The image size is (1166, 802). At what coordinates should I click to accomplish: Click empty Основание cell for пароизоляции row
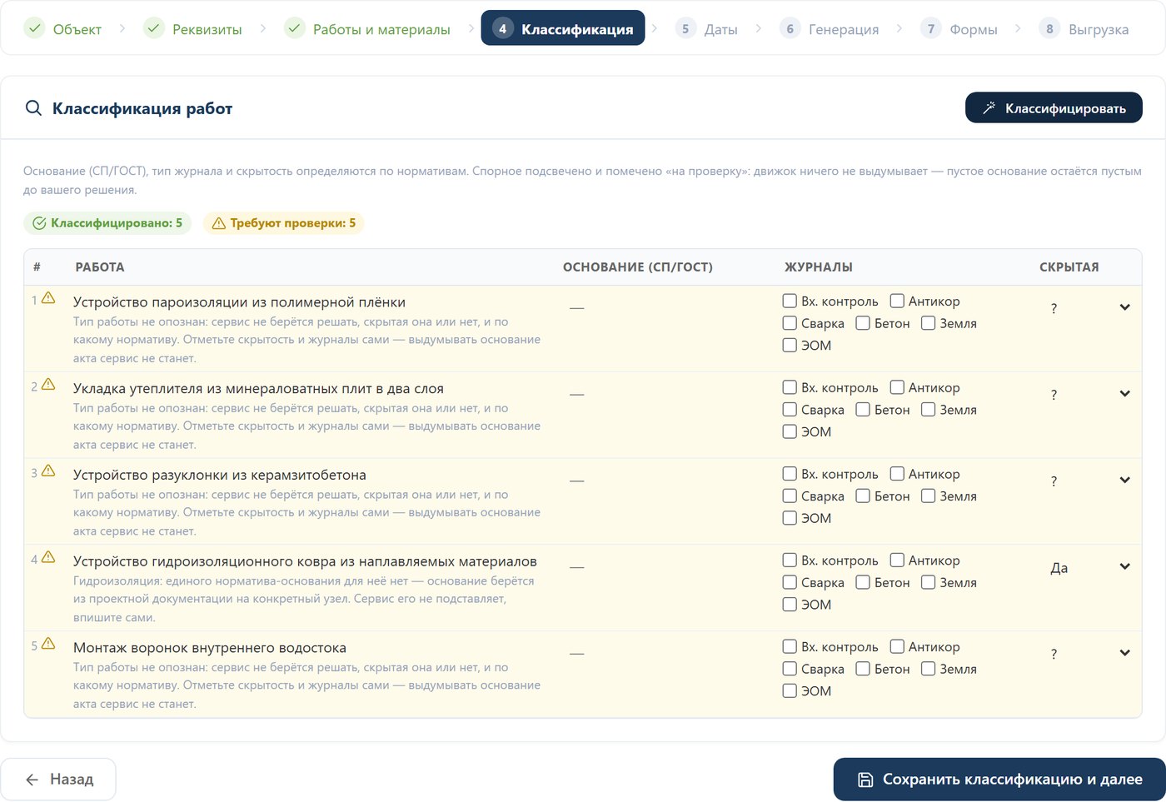pos(666,308)
